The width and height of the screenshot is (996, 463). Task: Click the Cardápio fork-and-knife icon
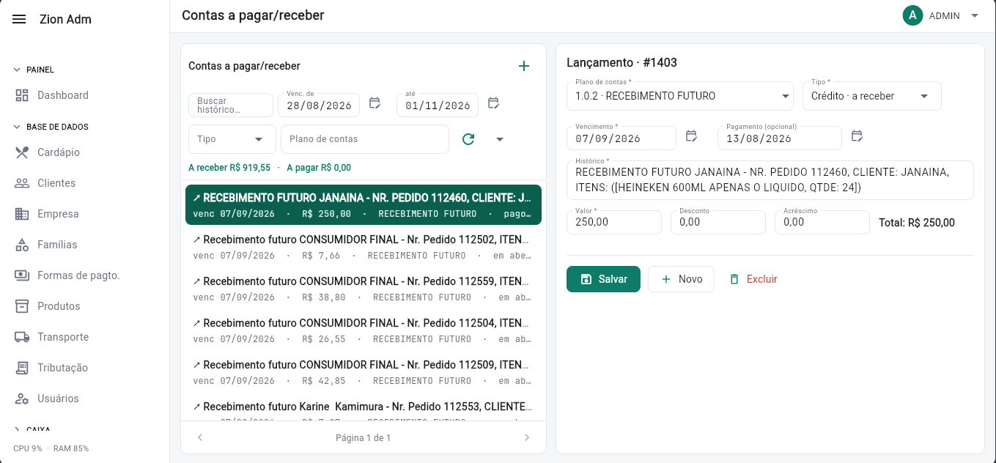(22, 152)
